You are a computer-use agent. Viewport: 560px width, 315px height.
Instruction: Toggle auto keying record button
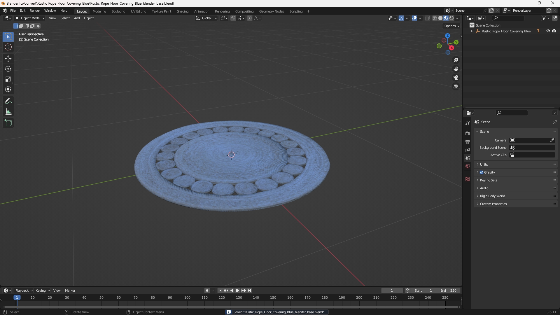pyautogui.click(x=207, y=290)
